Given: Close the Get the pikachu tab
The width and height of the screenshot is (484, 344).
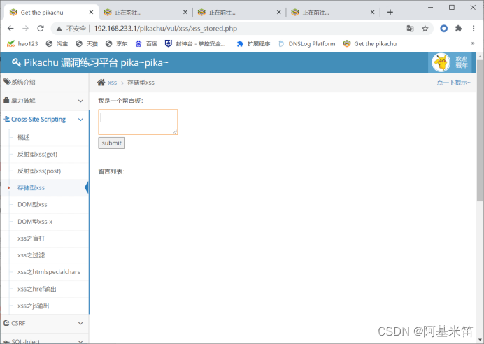Looking at the screenshot, I should [91, 13].
